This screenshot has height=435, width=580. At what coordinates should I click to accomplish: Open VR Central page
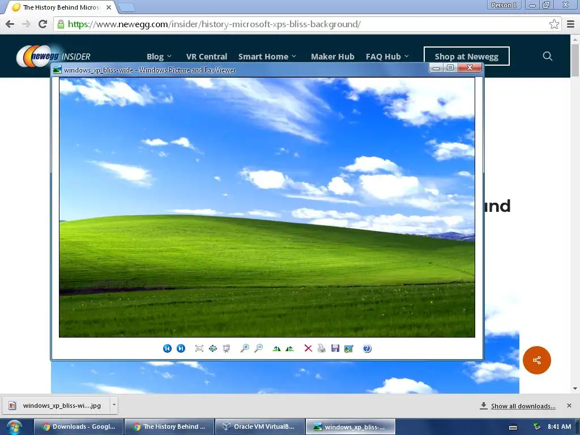[206, 57]
